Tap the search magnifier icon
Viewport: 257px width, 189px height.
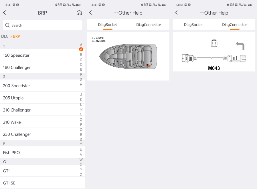coord(7,25)
